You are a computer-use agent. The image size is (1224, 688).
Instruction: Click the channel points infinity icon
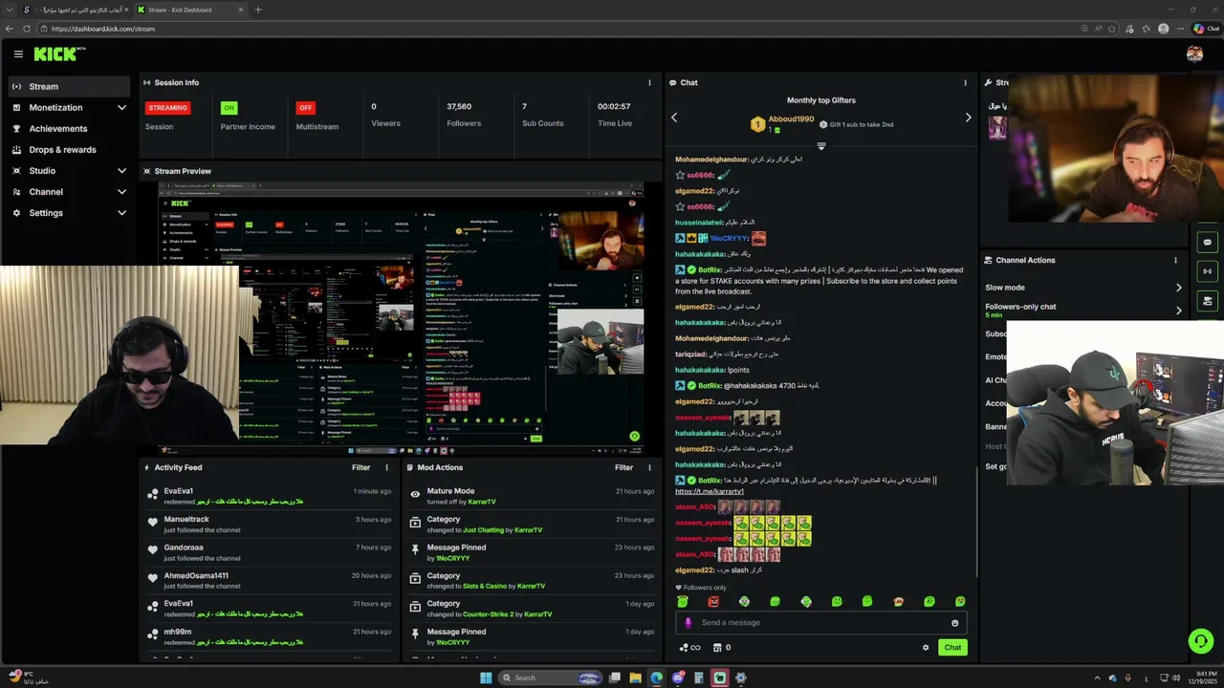tap(689, 648)
